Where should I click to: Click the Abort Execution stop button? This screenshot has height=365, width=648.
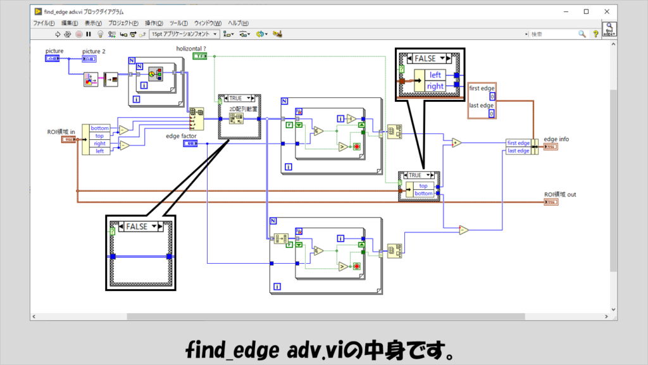78,34
